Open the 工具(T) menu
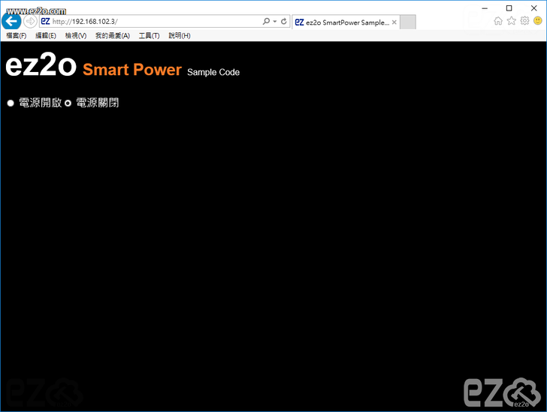This screenshot has height=412, width=547. 150,35
